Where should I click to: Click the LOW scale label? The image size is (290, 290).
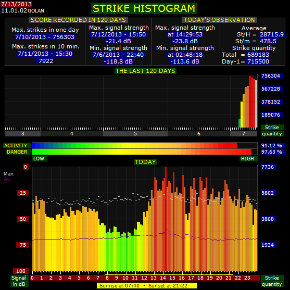(40, 158)
